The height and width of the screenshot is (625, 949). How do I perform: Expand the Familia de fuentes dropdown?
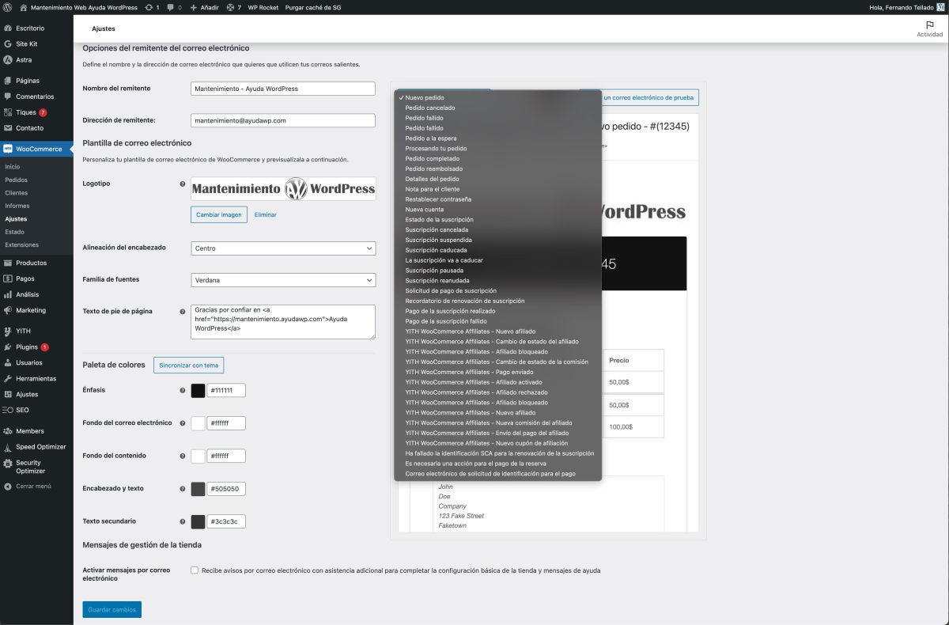pyautogui.click(x=283, y=280)
